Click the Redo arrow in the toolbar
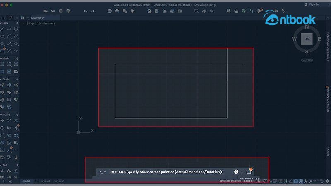This screenshot has width=331, height=186. pos(93,11)
